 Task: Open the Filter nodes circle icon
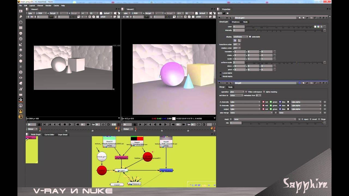point(21,39)
